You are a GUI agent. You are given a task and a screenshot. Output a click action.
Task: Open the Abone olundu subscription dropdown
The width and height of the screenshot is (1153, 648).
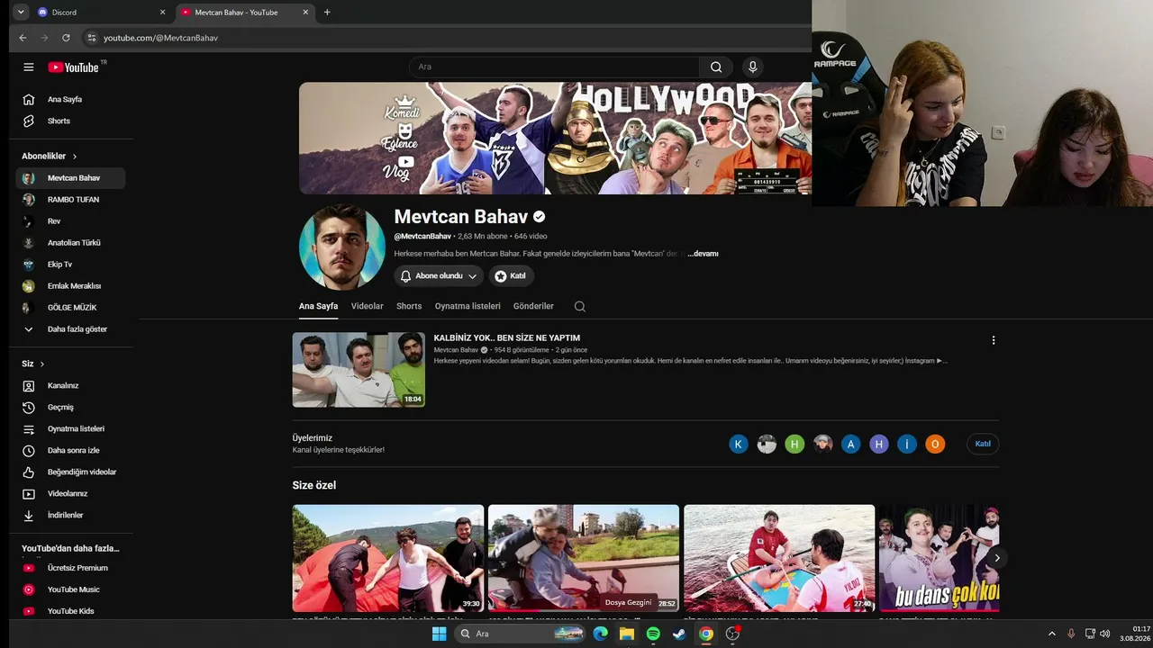(439, 276)
